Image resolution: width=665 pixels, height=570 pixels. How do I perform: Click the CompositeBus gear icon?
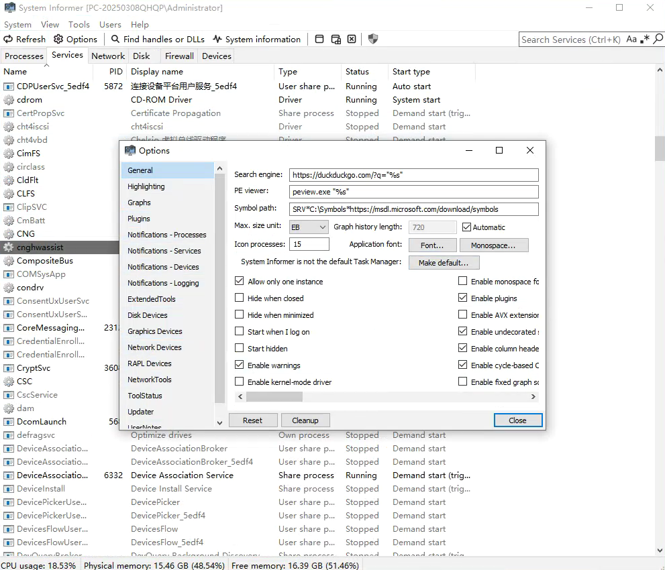(9, 261)
